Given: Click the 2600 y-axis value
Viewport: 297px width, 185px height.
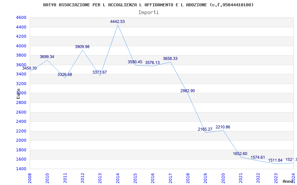Looking at the screenshot, I should [x=21, y=112].
